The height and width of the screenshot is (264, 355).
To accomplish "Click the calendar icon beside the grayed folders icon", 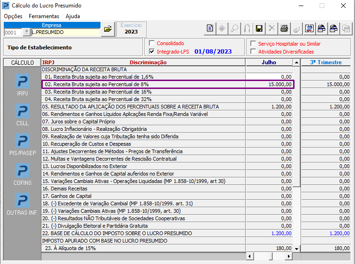I will click(x=334, y=28).
